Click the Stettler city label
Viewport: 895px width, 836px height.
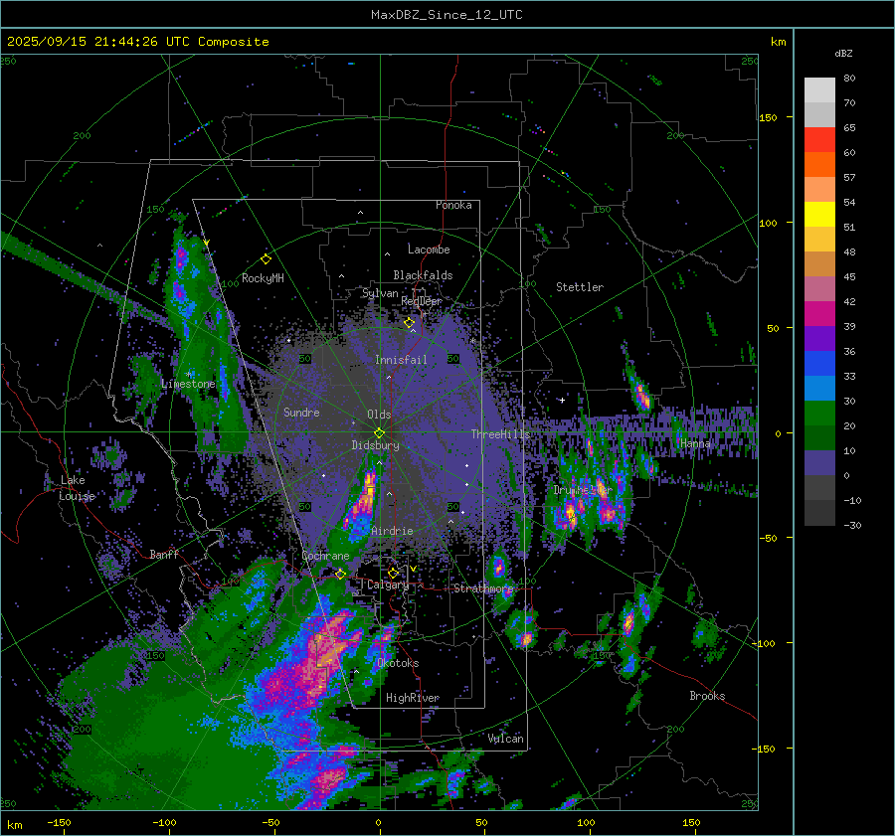(580, 287)
